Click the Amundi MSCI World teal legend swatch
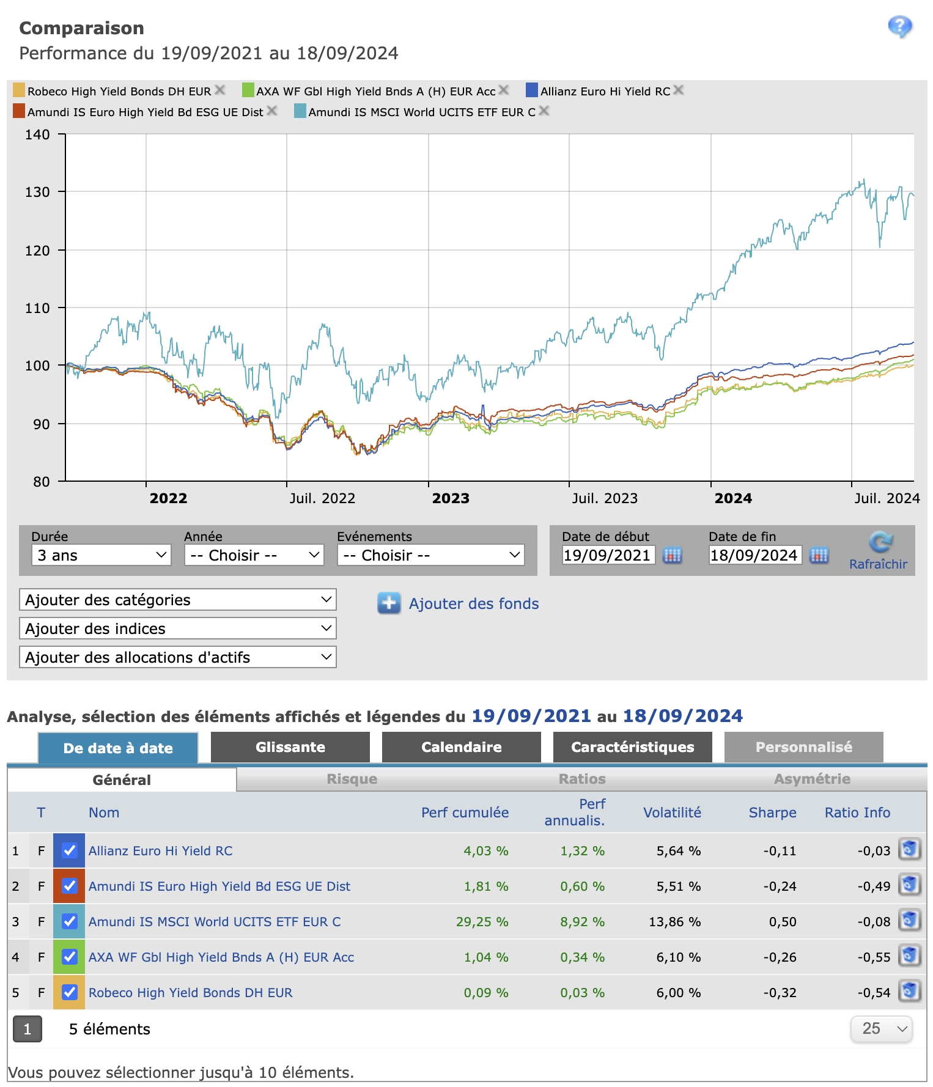 300,111
